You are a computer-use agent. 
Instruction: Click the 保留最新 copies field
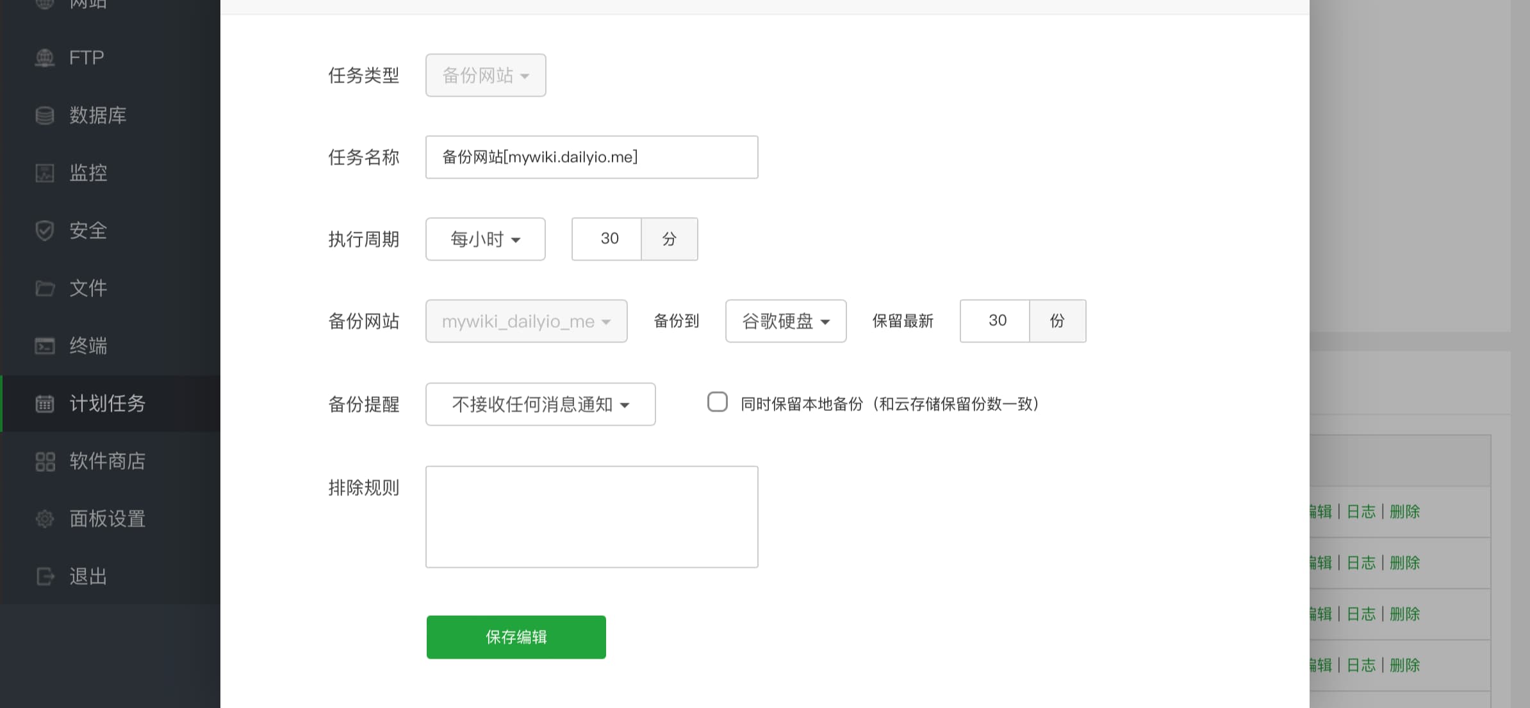pyautogui.click(x=995, y=321)
